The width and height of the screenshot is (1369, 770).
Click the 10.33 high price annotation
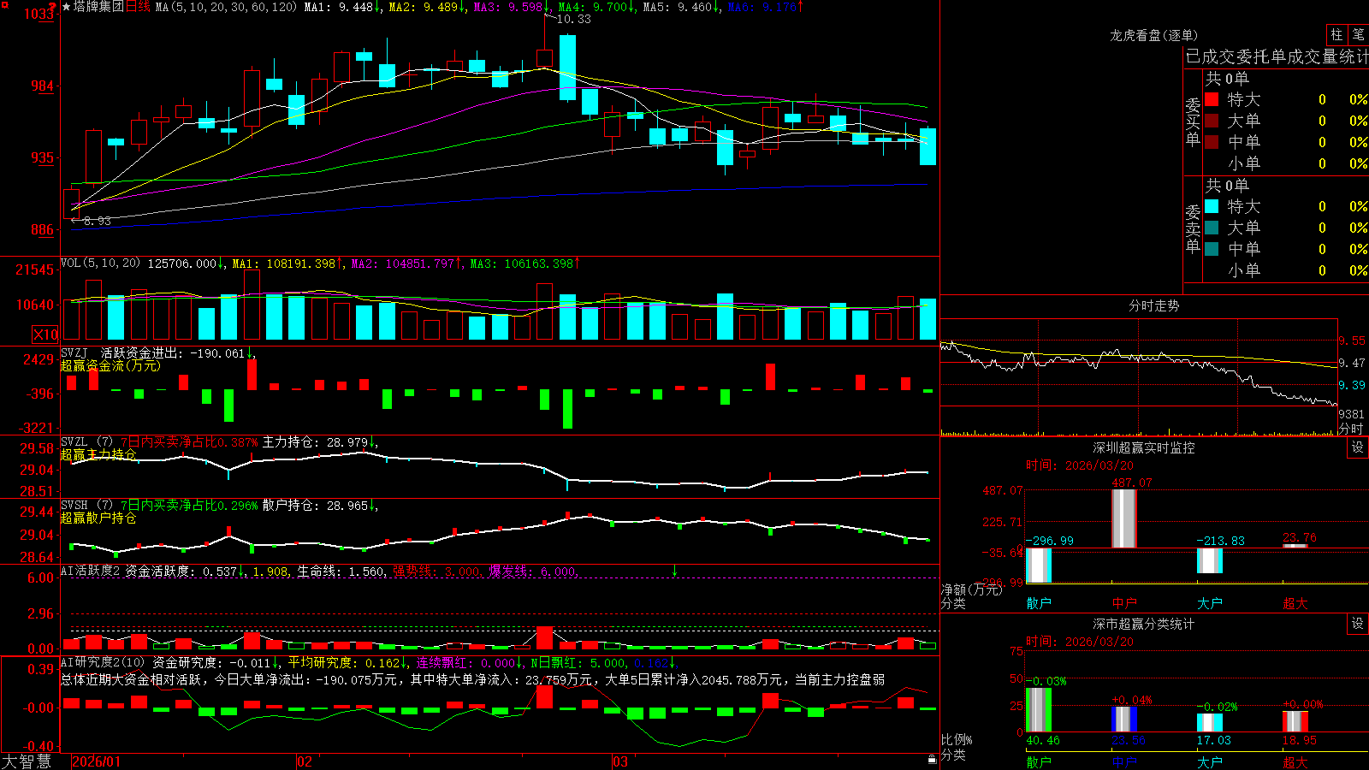pos(572,19)
